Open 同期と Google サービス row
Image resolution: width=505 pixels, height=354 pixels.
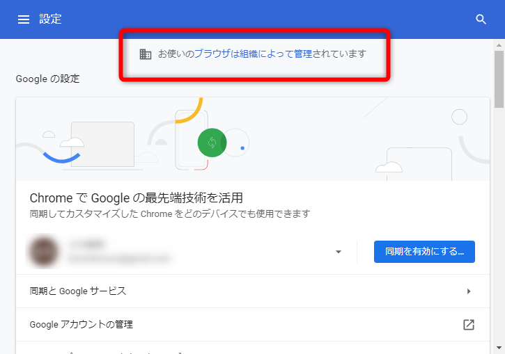tap(252, 291)
